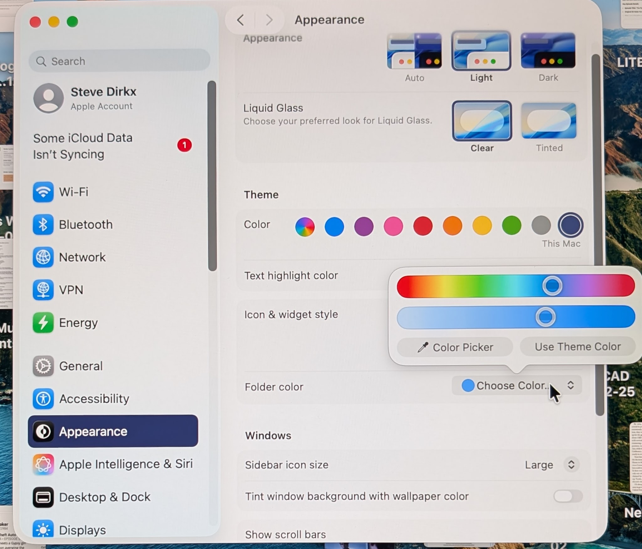This screenshot has width=642, height=549.
Task: Select the green theme color swatch
Action: (x=512, y=225)
